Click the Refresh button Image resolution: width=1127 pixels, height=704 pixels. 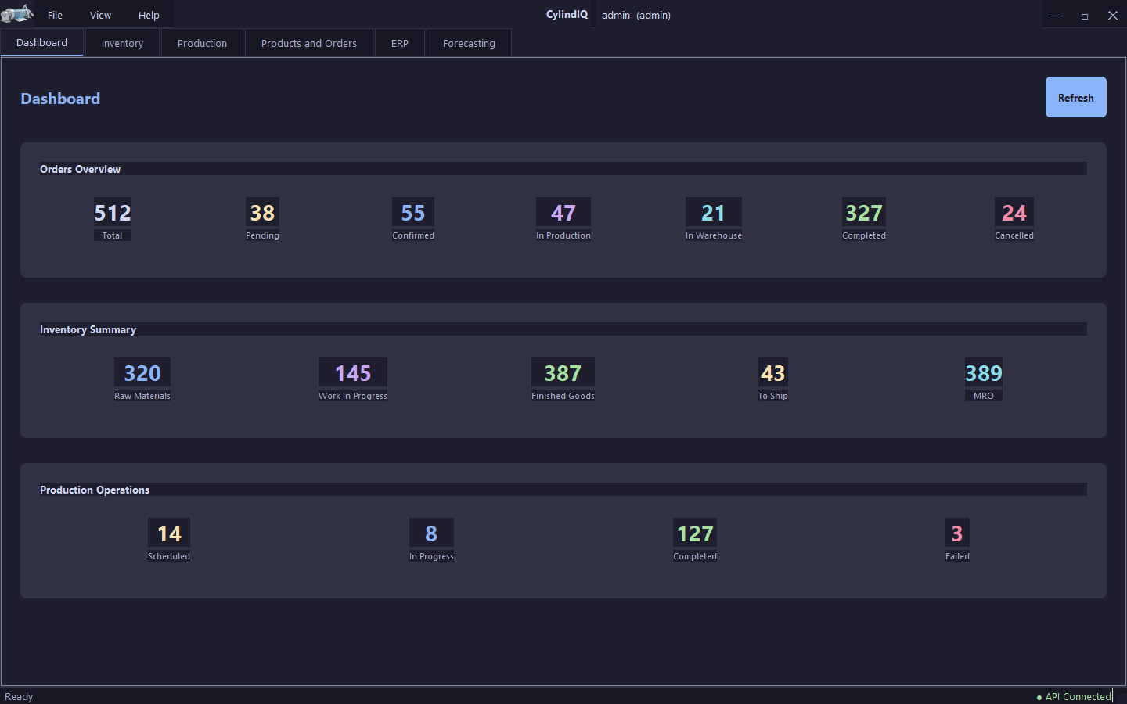click(x=1075, y=97)
